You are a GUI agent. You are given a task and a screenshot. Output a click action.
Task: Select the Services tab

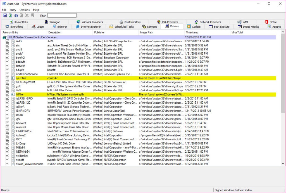(149, 26)
